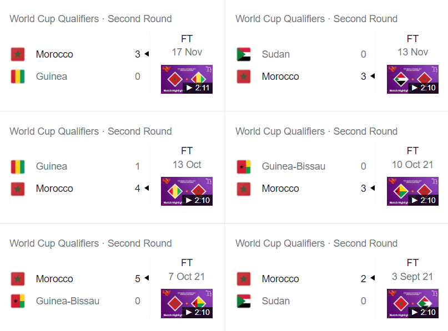448x331 pixels.
Task: Click Morocco flag in 17 Nov match
Action: pyautogui.click(x=18, y=54)
